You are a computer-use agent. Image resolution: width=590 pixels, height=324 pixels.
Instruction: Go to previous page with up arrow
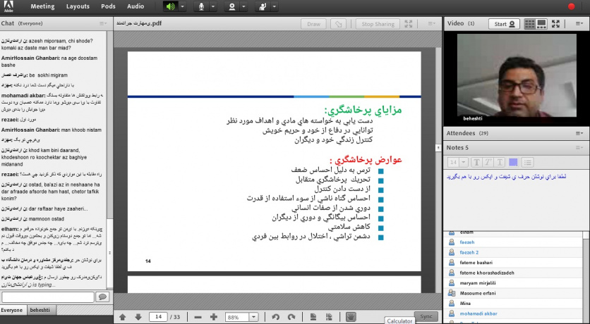click(x=123, y=317)
